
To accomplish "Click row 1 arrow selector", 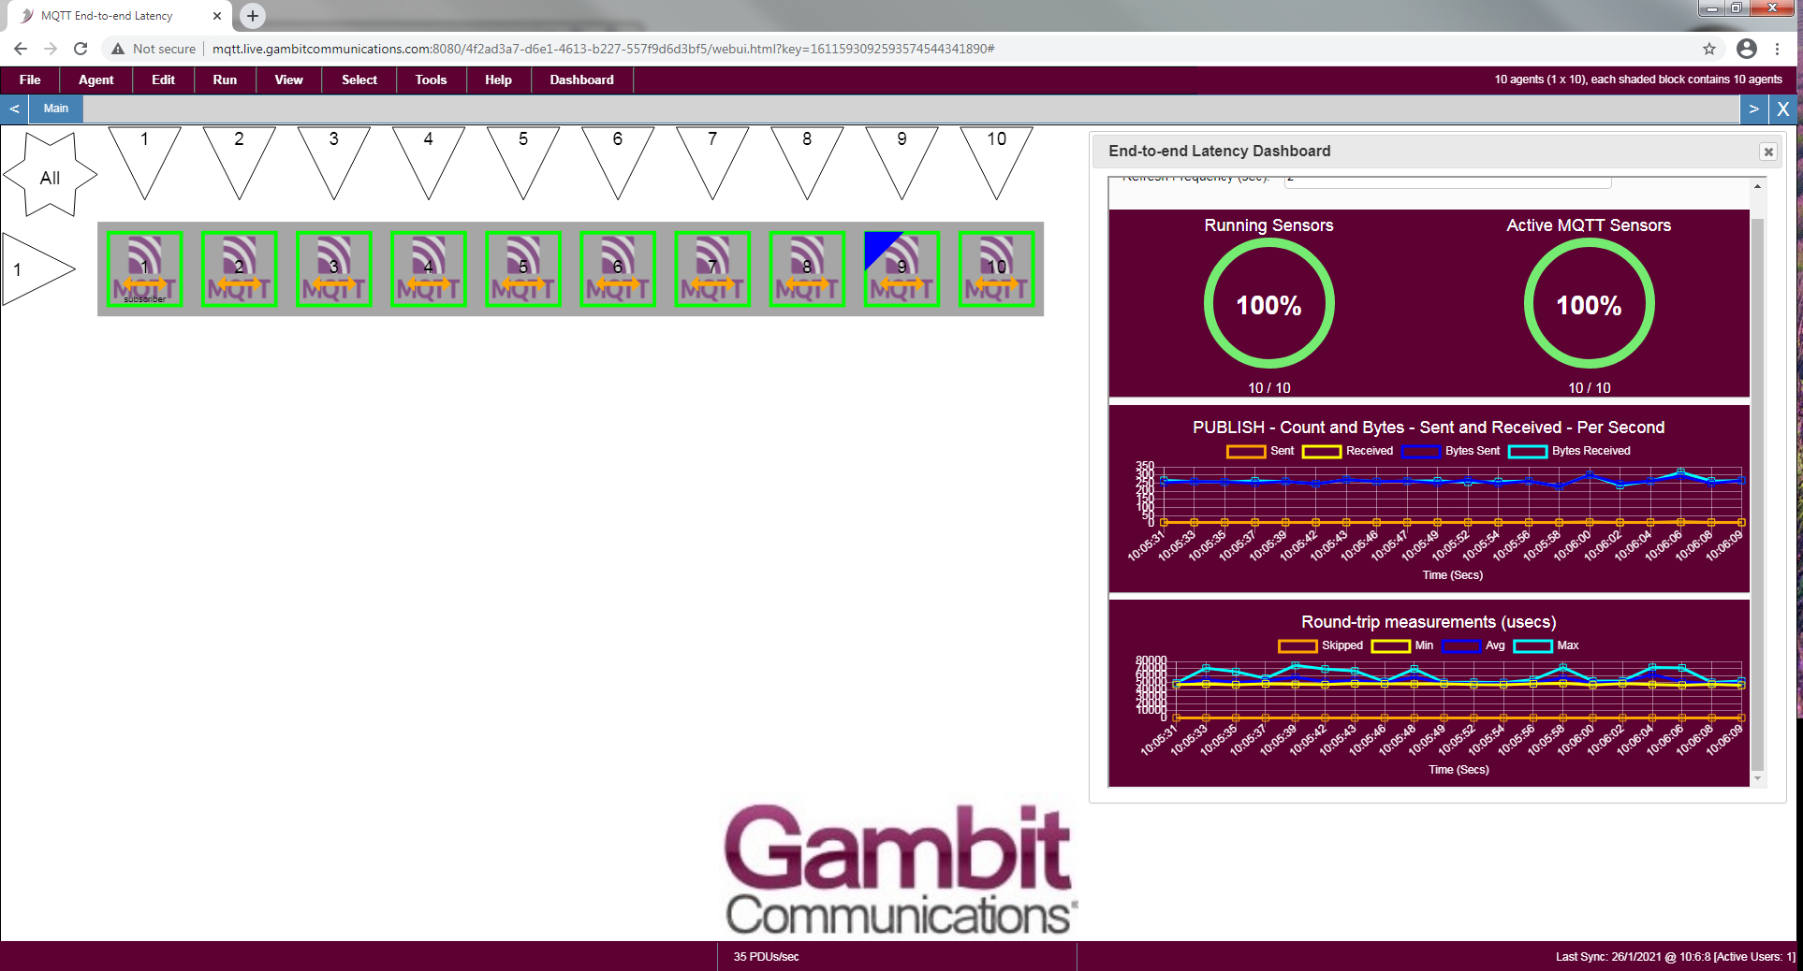I will (x=33, y=269).
